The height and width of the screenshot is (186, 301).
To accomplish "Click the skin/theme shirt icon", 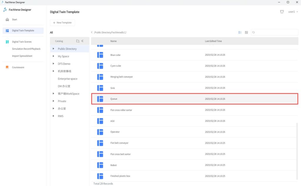I will [x=282, y=12].
